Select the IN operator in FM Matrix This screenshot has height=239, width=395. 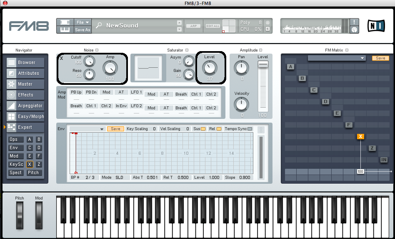(x=384, y=160)
